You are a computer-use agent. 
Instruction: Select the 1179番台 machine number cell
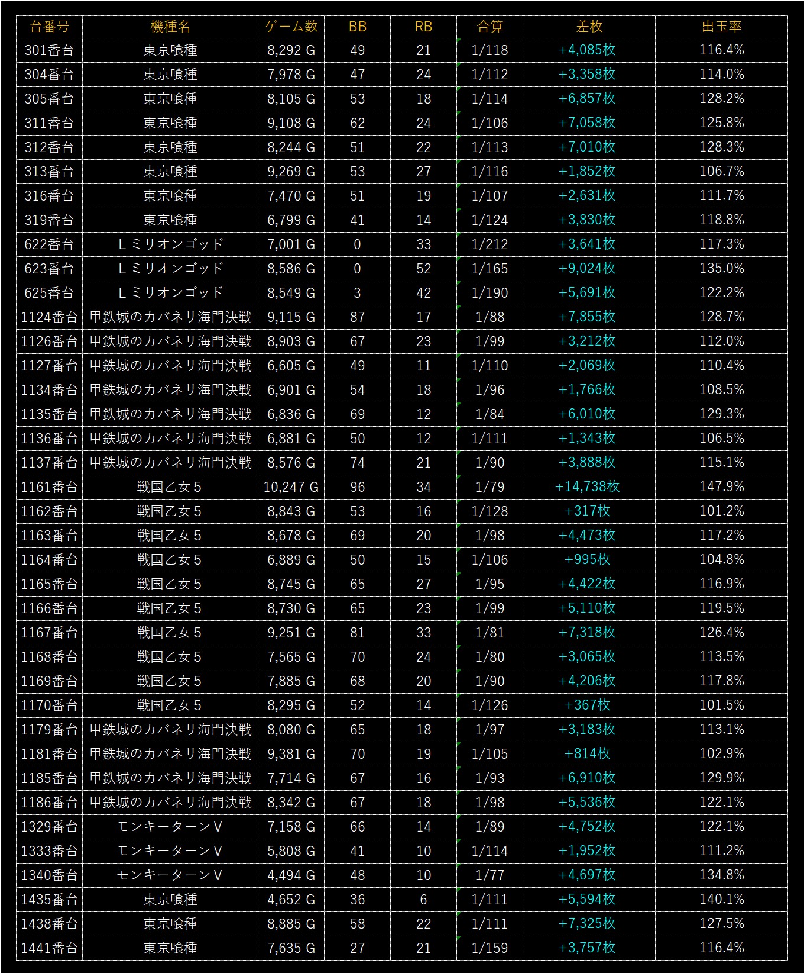(x=49, y=730)
